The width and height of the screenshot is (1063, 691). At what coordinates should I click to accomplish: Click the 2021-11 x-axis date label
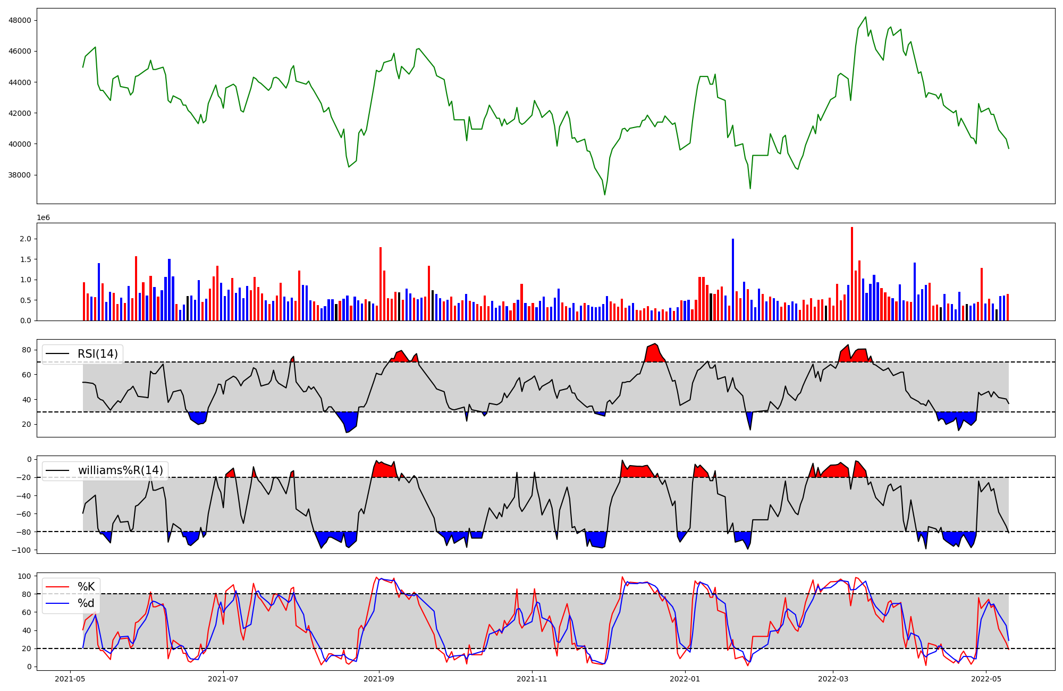[532, 679]
